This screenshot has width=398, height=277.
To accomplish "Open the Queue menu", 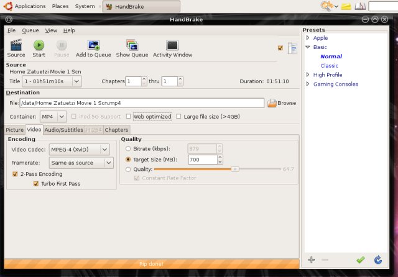I will pyautogui.click(x=30, y=30).
